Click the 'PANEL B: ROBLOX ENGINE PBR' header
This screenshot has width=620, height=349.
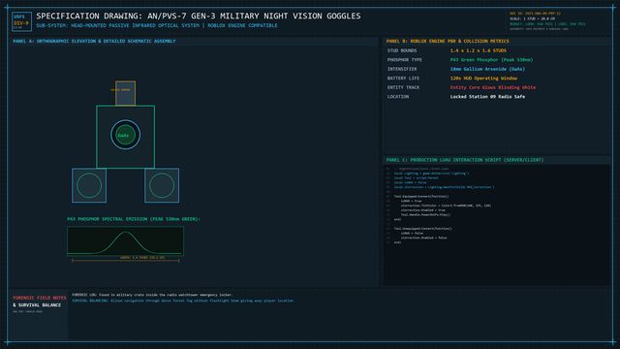pos(448,41)
